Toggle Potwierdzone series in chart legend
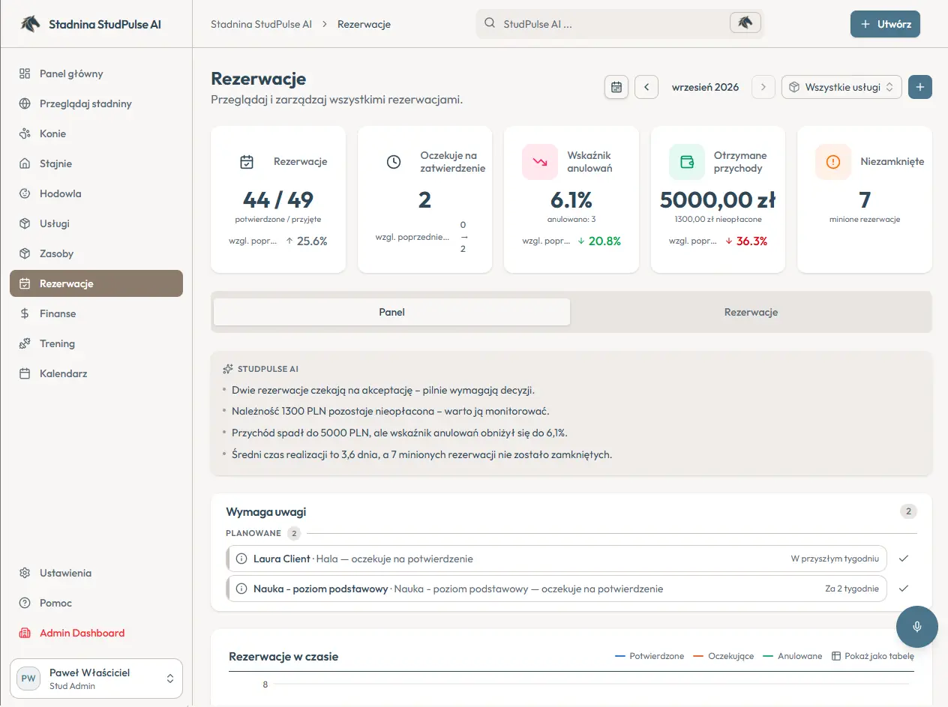Image resolution: width=948 pixels, height=707 pixels. 649,656
